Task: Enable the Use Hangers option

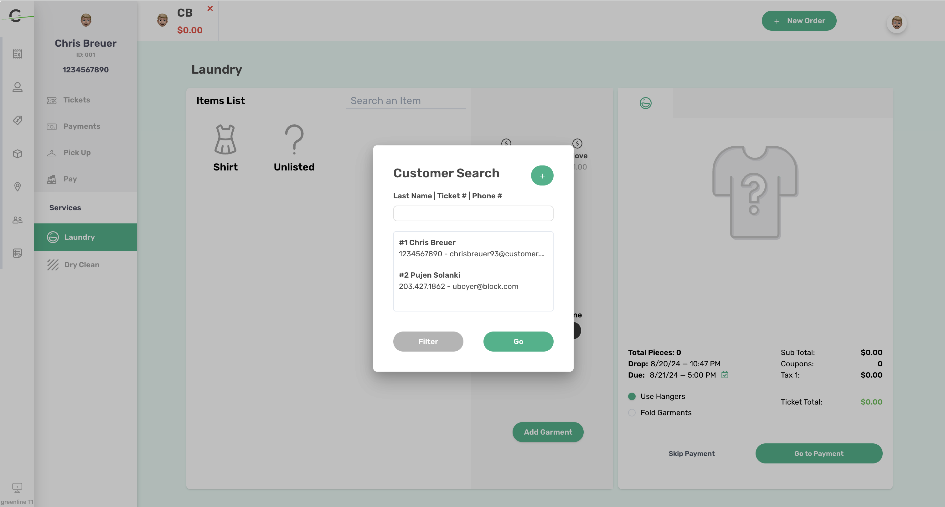Action: (x=632, y=396)
